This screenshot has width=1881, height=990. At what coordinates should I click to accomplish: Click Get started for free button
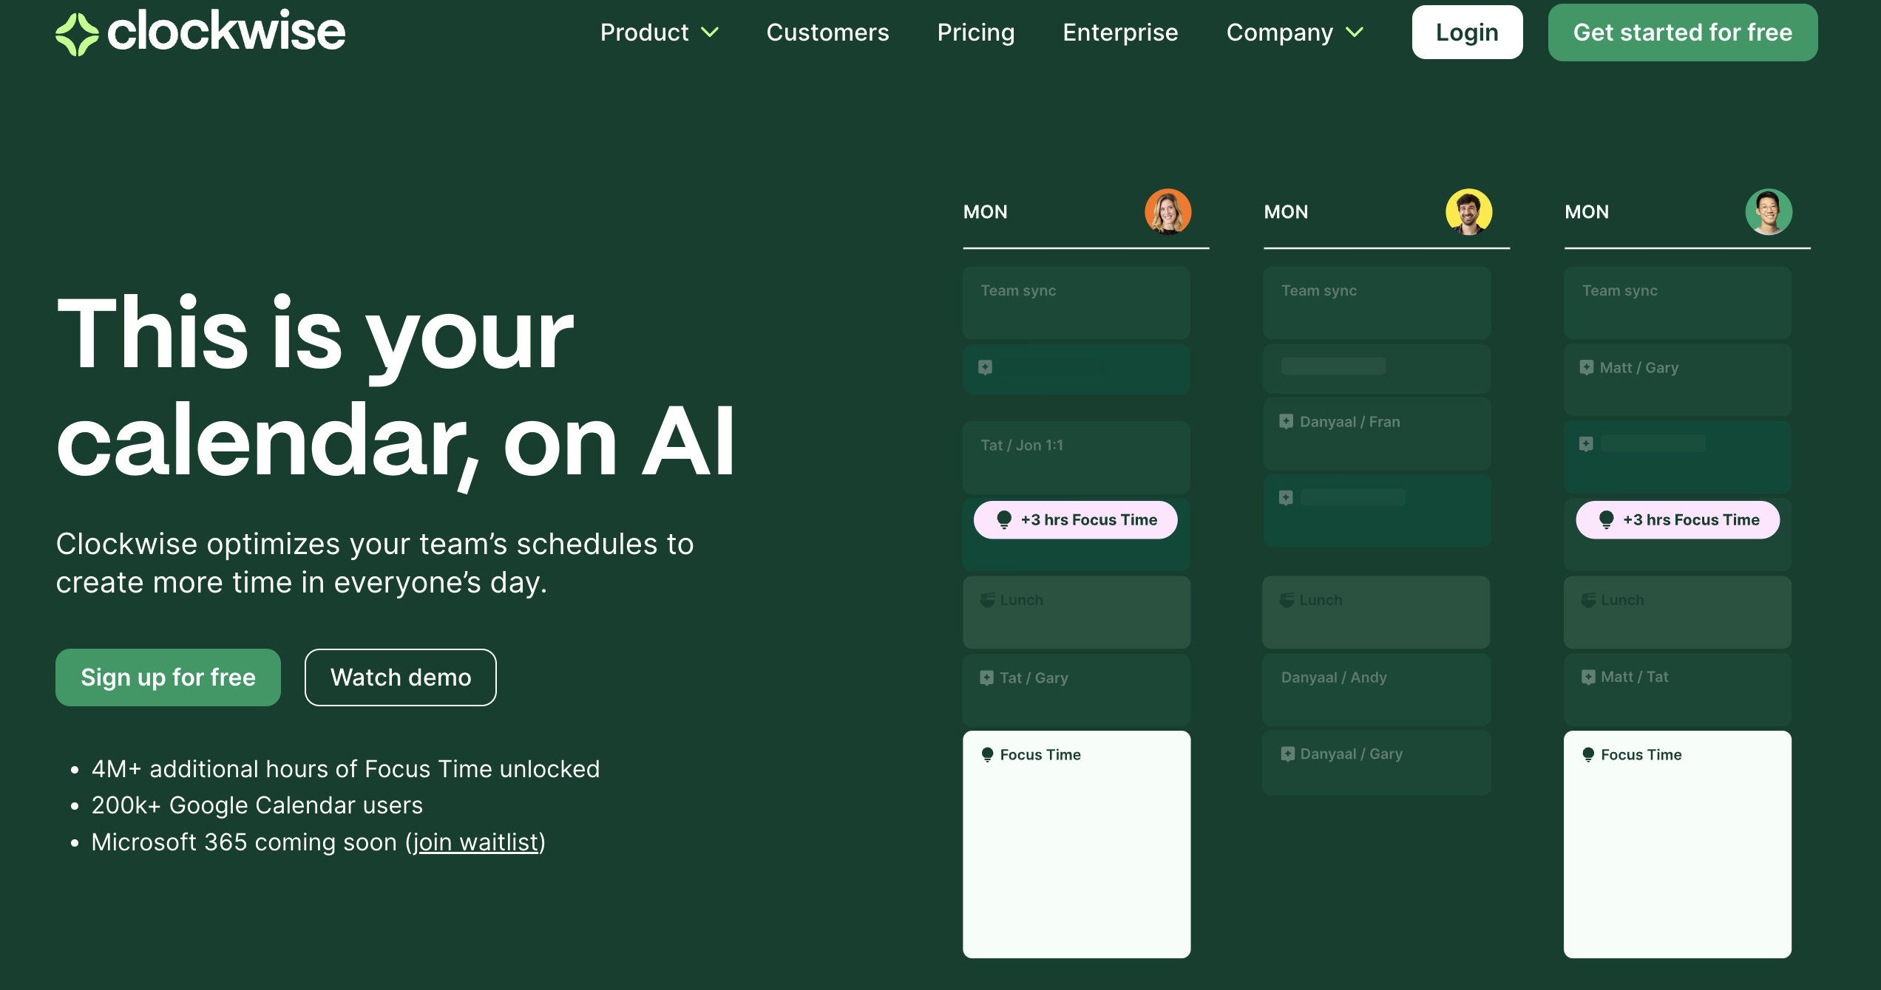tap(1682, 33)
